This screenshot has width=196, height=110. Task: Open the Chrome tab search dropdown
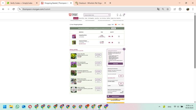coord(3,3)
